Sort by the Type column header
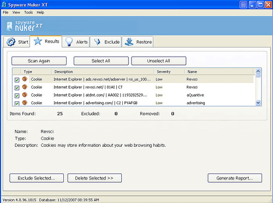This screenshot has height=203, width=273. pyautogui.click(x=35, y=71)
